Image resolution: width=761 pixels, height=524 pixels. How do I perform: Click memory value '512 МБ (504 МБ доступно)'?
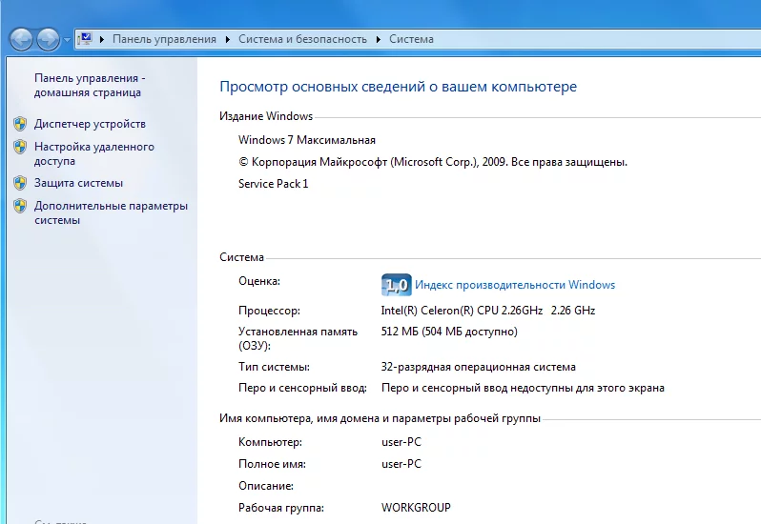click(449, 332)
